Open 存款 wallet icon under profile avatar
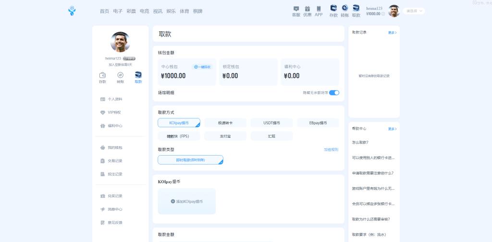Image resolution: width=492 pixels, height=242 pixels. [102, 75]
